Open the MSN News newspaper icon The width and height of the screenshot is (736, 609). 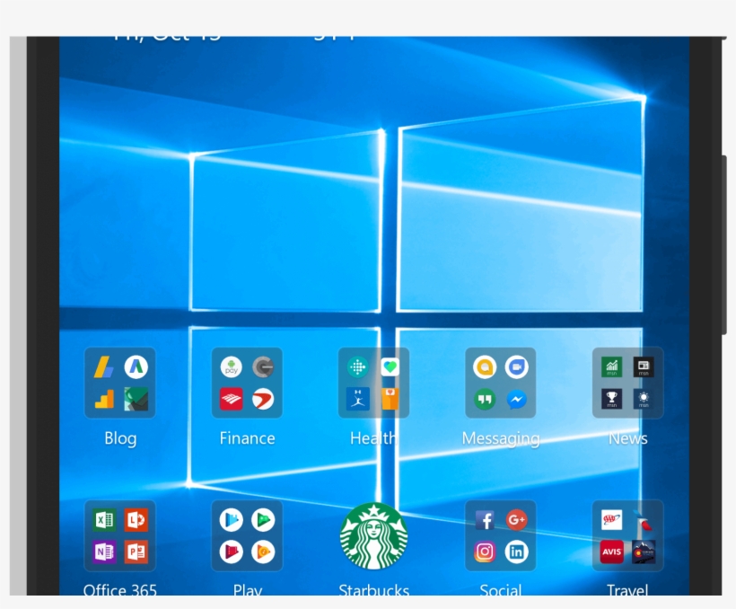click(644, 367)
